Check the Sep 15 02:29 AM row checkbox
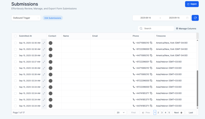Screen dimensions: 205x119 [15, 56]
